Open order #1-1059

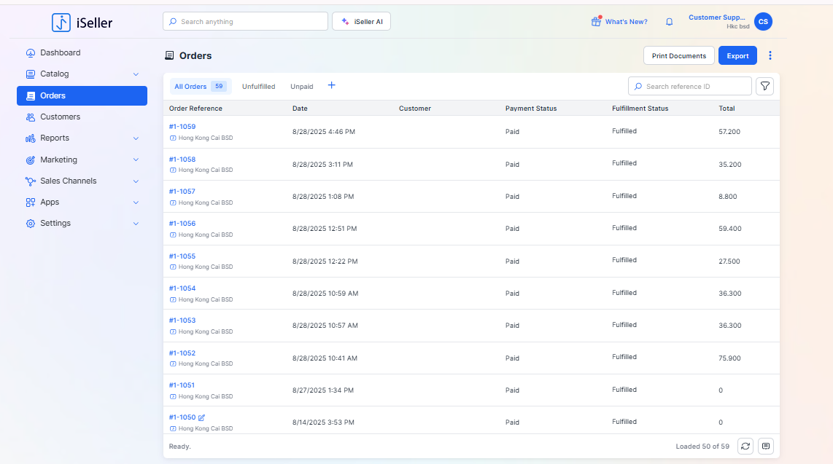click(x=182, y=127)
